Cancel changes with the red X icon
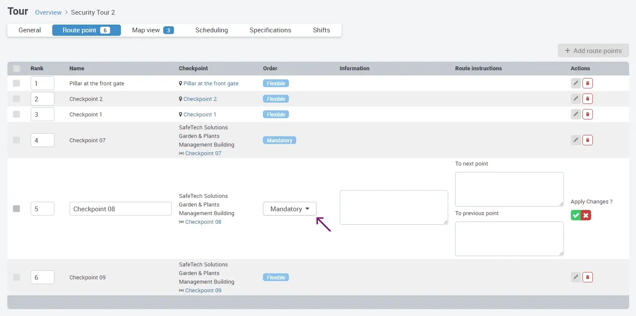Screen dimensions: 636x316 (x=586, y=215)
